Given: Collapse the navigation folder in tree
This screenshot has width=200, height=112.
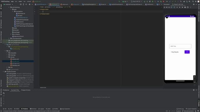Looking at the screenshot, I should 13,12.
